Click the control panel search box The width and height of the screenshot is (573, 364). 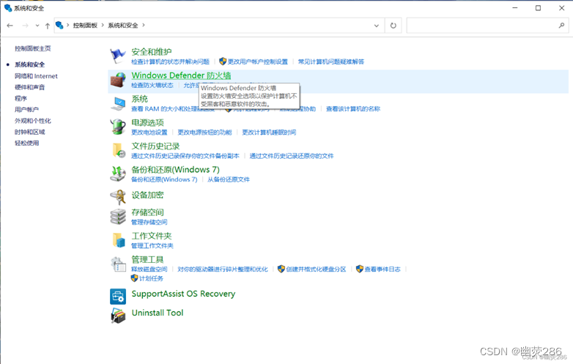(487, 25)
